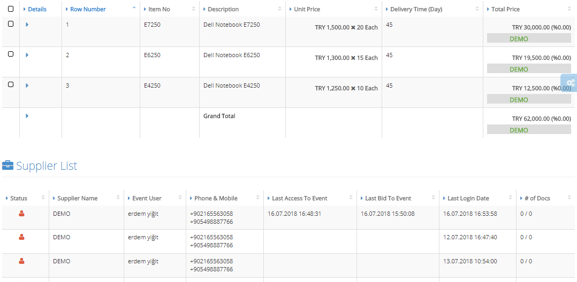Click DEMO bar under TRY 30,000.00
577x282 pixels.
529,38
